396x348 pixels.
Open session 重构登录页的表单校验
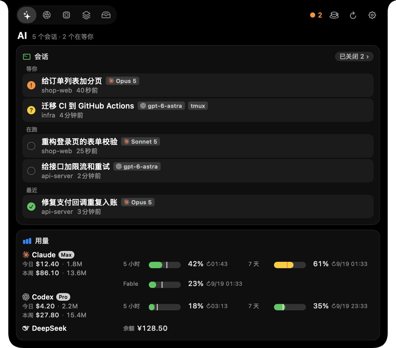tap(198, 146)
